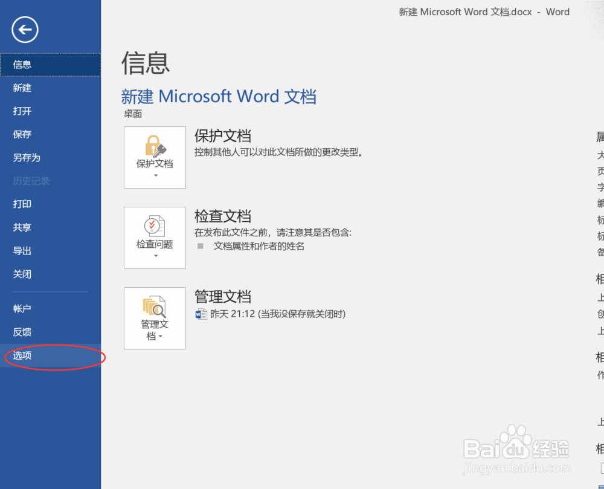Click the 信息 page heading
The height and width of the screenshot is (489, 604).
click(146, 63)
